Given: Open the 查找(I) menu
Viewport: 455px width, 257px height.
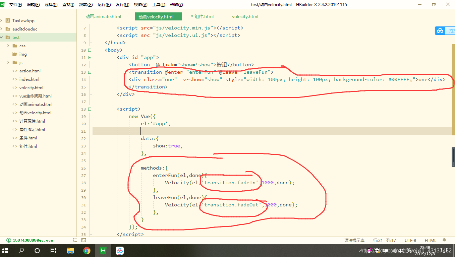Looking at the screenshot, I should click(68, 5).
